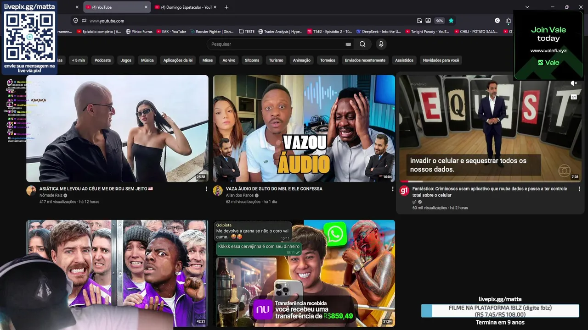Click the install app icon in address bar
This screenshot has width=588, height=330.
428,21
